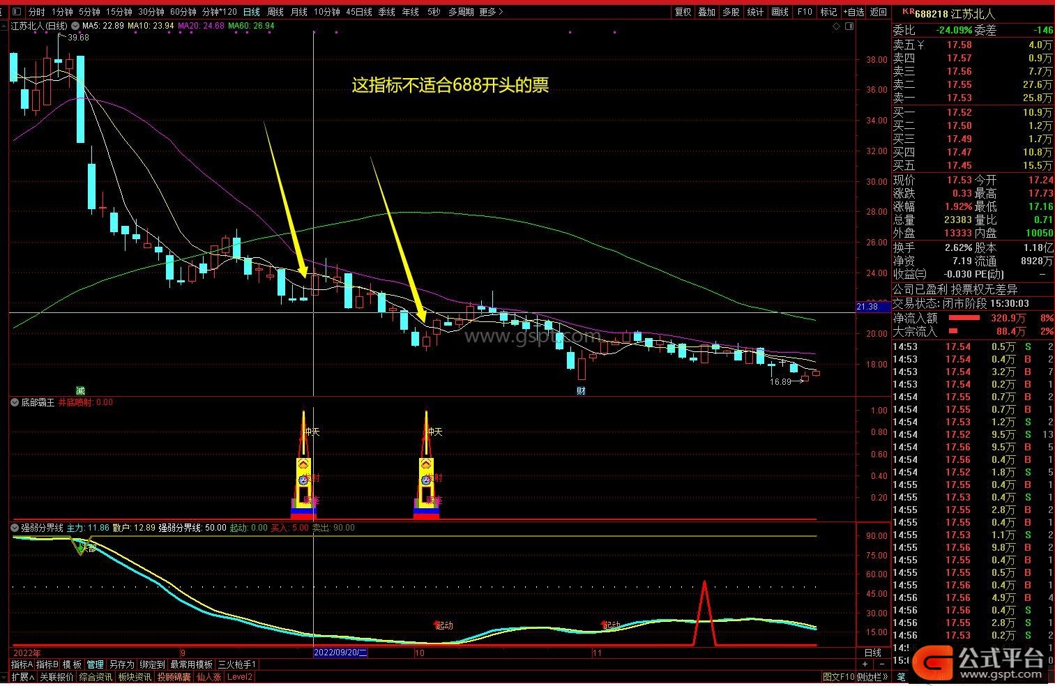Add stock via +自选 button
Viewport: 1055px width, 686px height.
tap(854, 12)
